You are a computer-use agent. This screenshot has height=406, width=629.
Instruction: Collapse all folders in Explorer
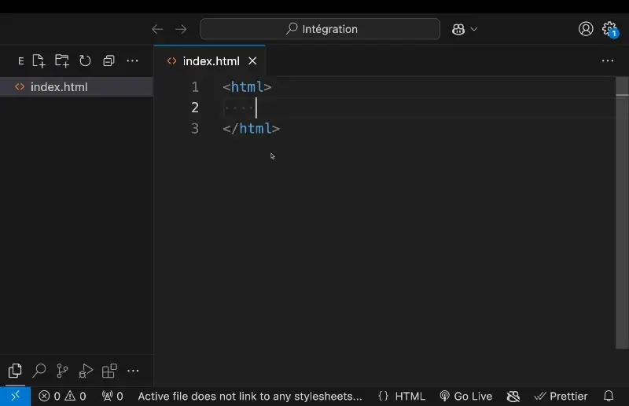(109, 60)
